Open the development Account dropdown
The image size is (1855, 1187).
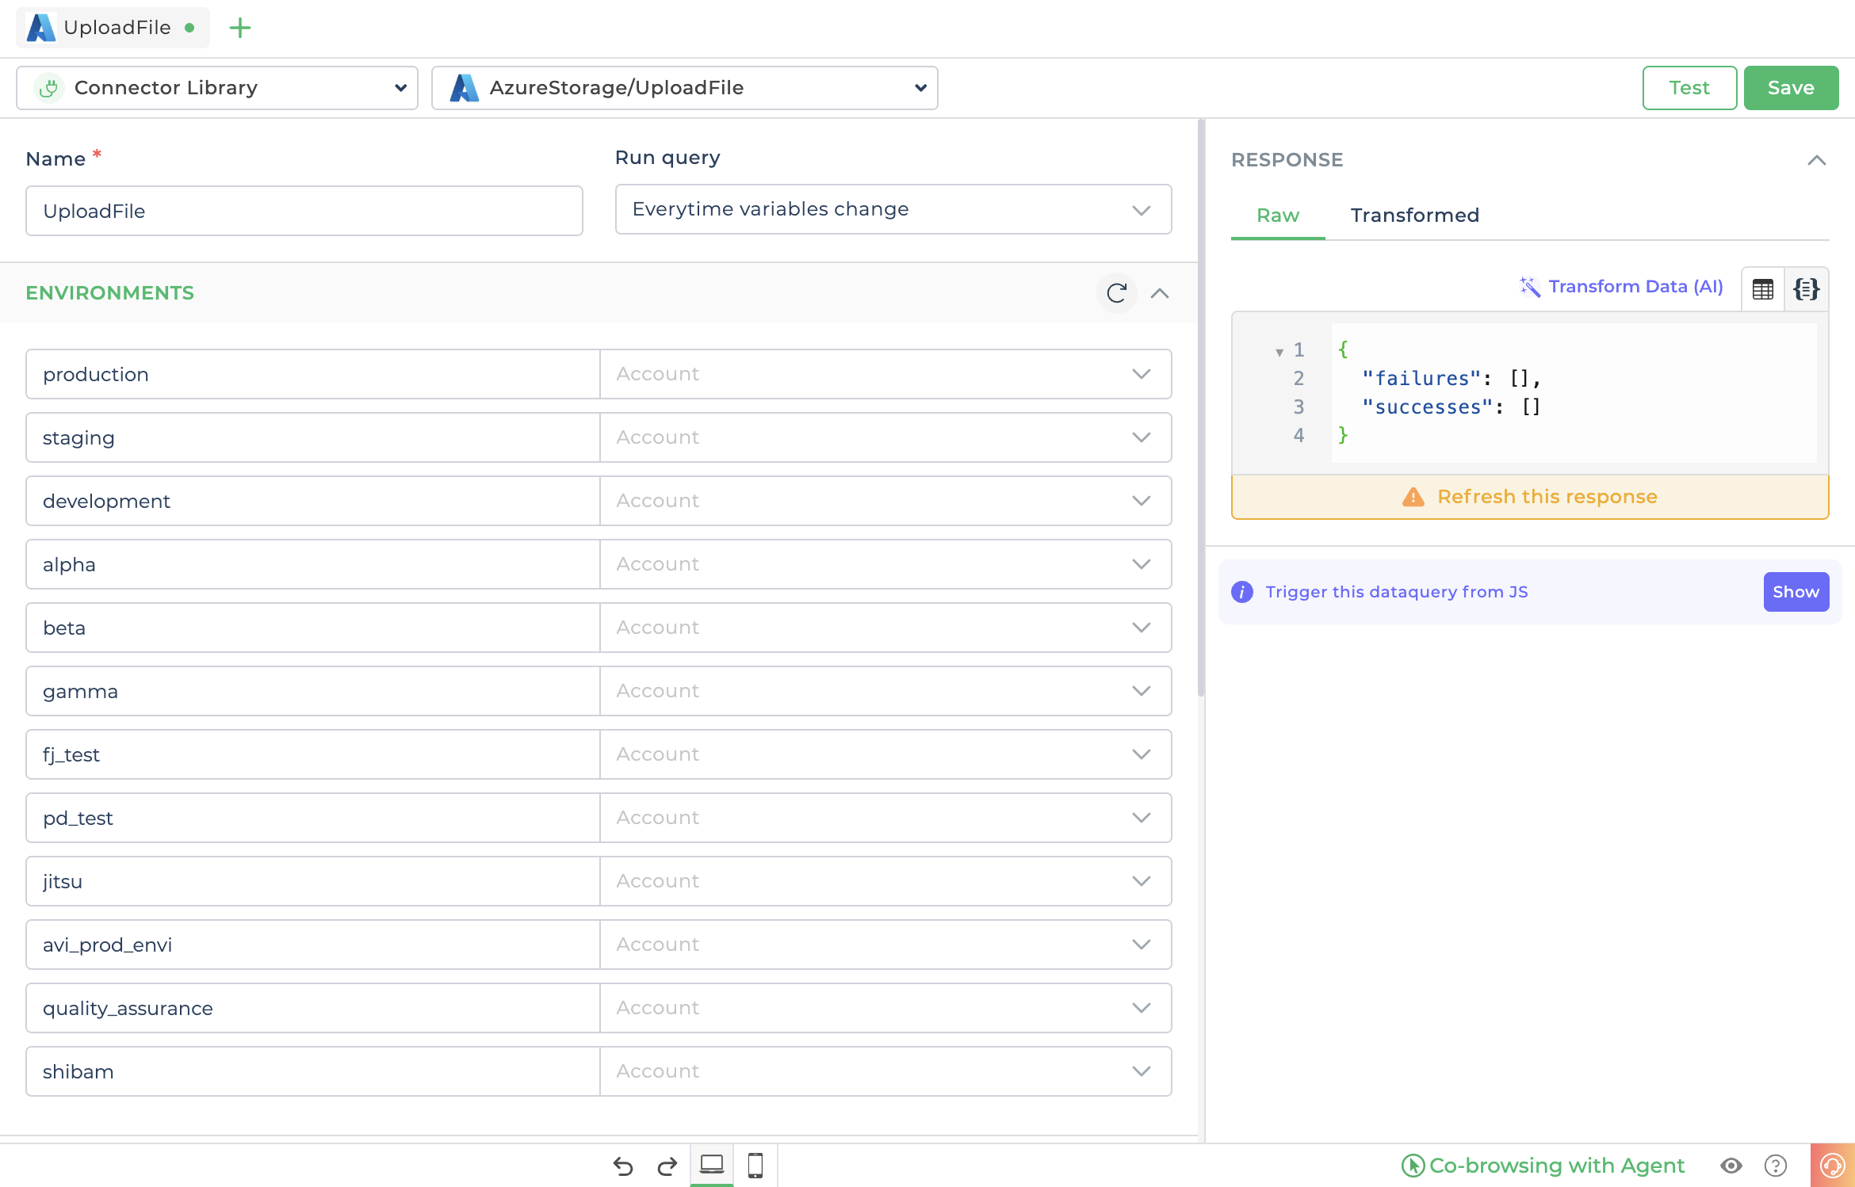(885, 501)
